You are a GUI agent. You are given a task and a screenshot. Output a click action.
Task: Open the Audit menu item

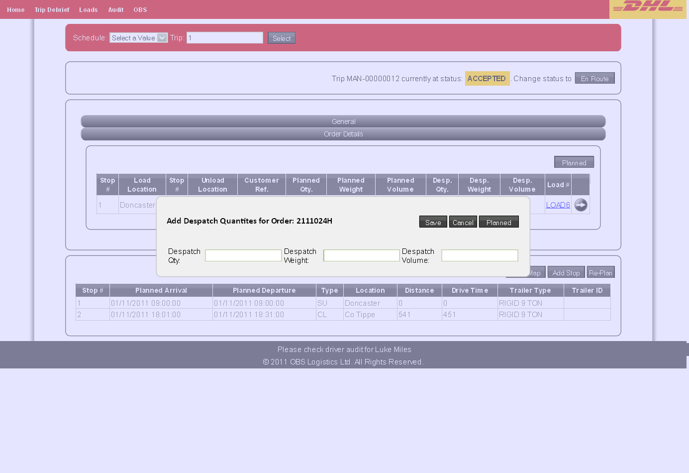pos(116,9)
